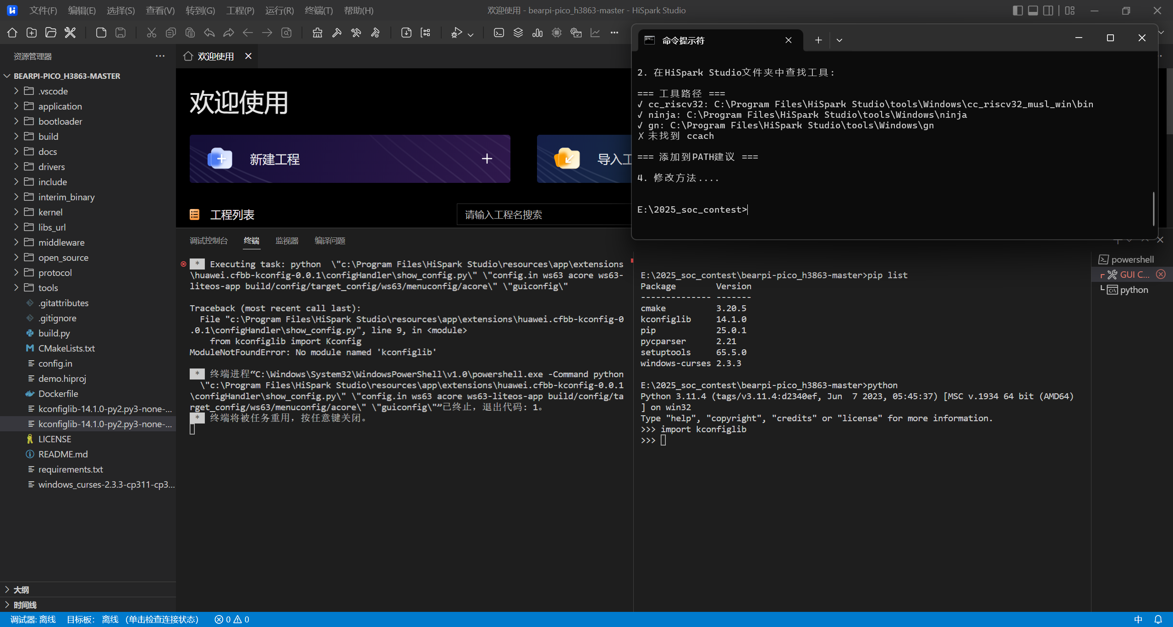Switch to the 编译问题 tab

(x=330, y=241)
